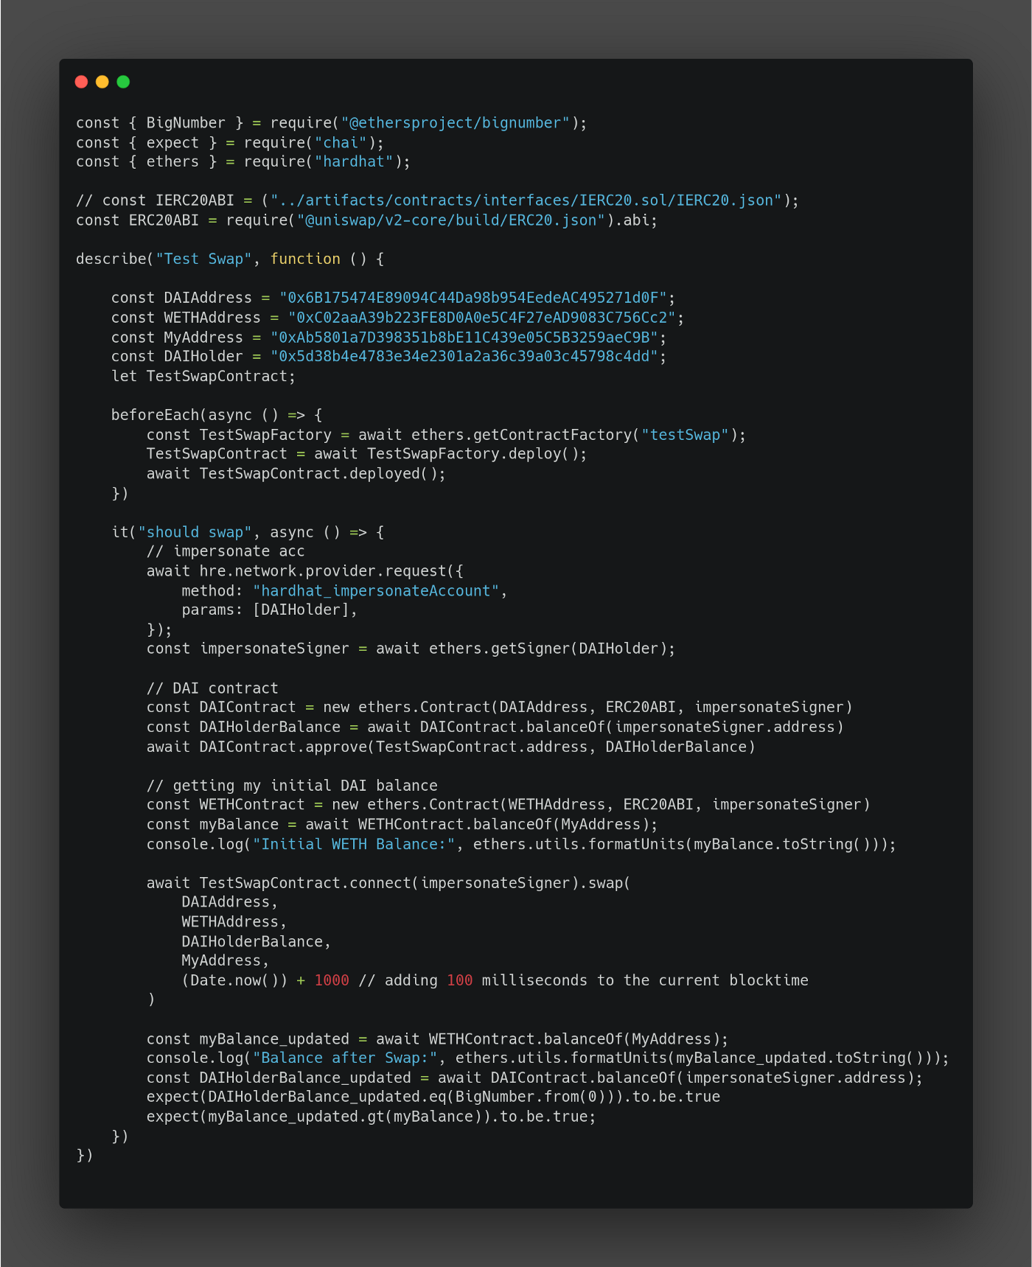Click the "testSwap" contract factory string

point(685,435)
